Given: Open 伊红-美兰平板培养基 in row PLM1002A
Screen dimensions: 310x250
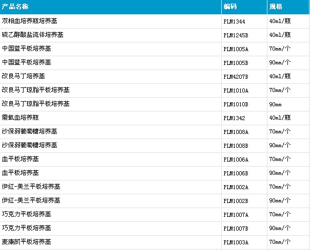Looking at the screenshot, I should (x=31, y=187).
